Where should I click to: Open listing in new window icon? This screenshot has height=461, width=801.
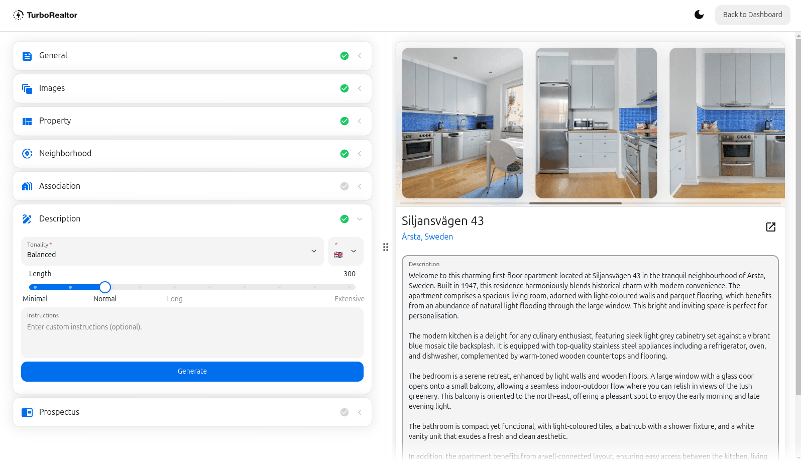770,227
